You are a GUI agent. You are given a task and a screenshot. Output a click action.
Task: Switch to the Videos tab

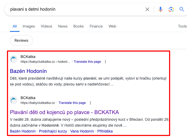47,26
